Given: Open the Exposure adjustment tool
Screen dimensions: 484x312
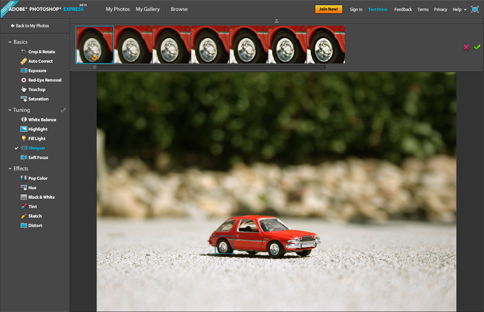Looking at the screenshot, I should (24, 71).
